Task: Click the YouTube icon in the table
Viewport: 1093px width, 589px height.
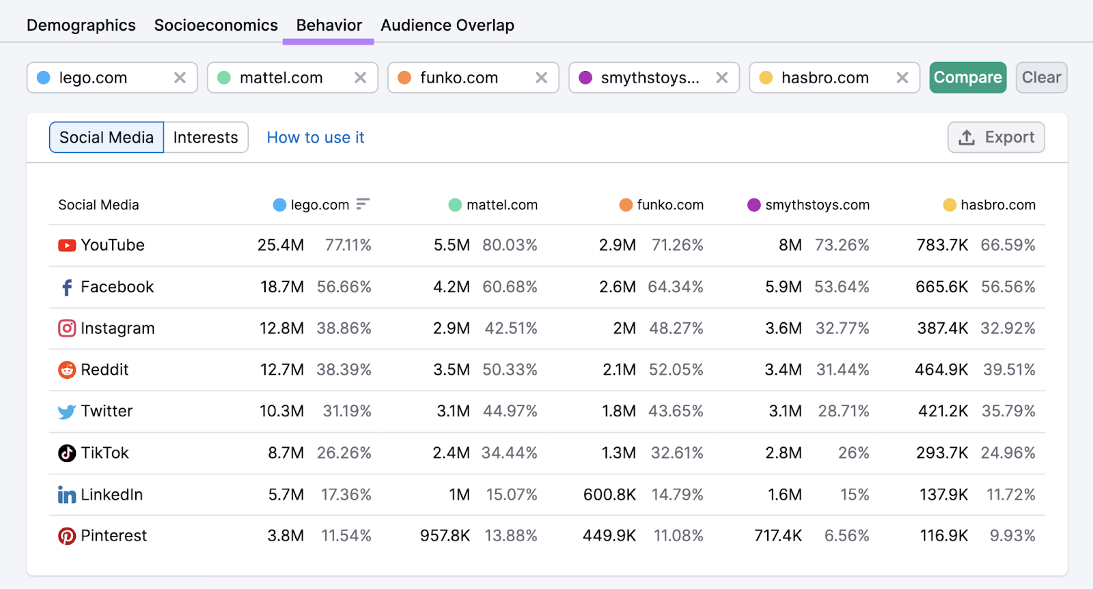Action: [66, 245]
